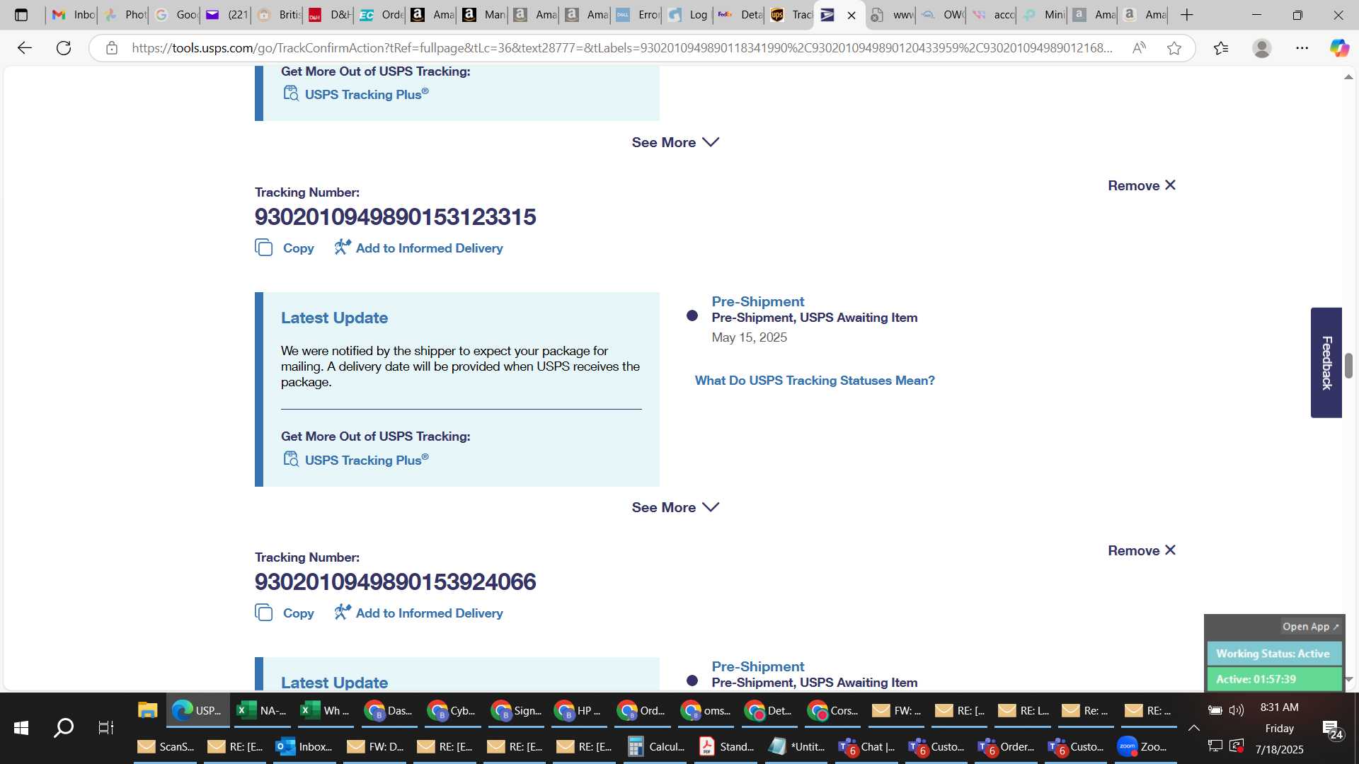Open the Feedback side tab
Image resolution: width=1359 pixels, height=764 pixels.
(1326, 363)
